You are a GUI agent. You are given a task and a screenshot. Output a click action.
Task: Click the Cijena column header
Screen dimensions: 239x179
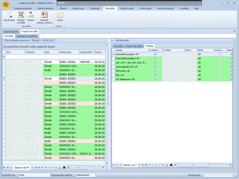190,50
